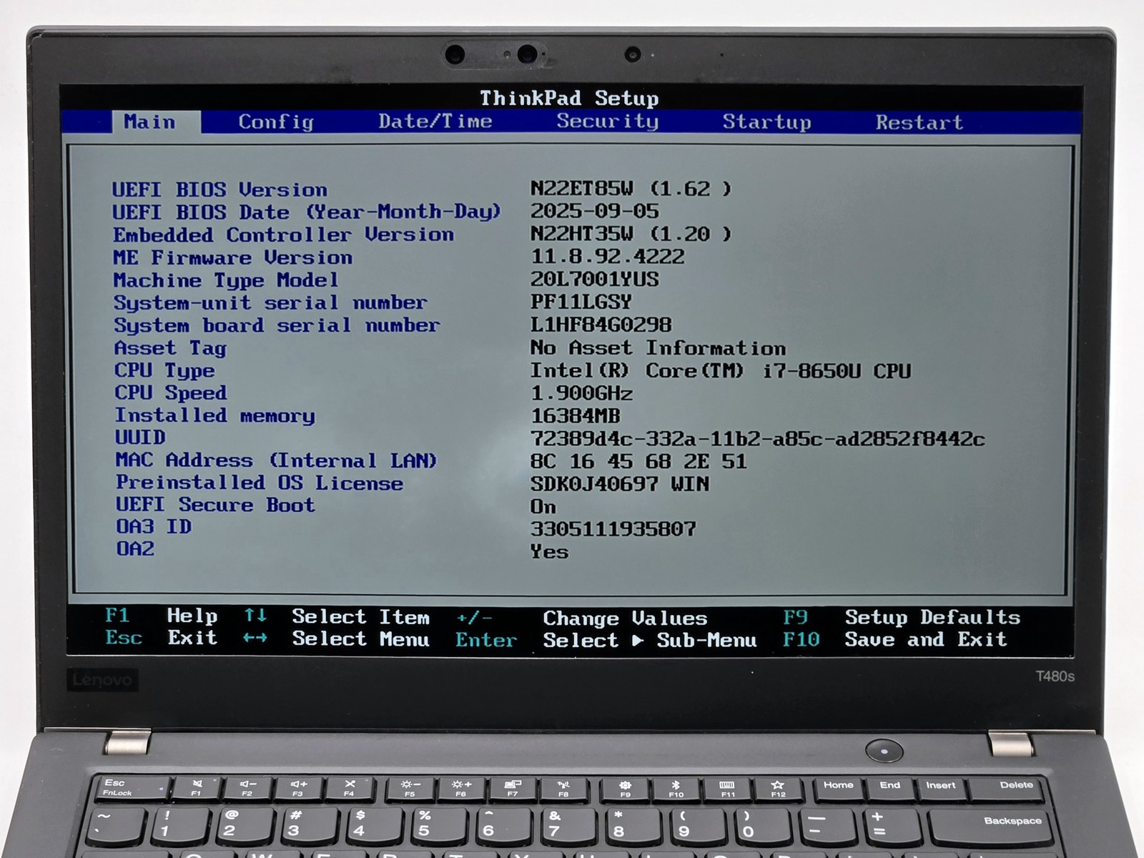Click the No Asset Information value
Image resolution: width=1144 pixels, height=858 pixels.
pyautogui.click(x=658, y=348)
